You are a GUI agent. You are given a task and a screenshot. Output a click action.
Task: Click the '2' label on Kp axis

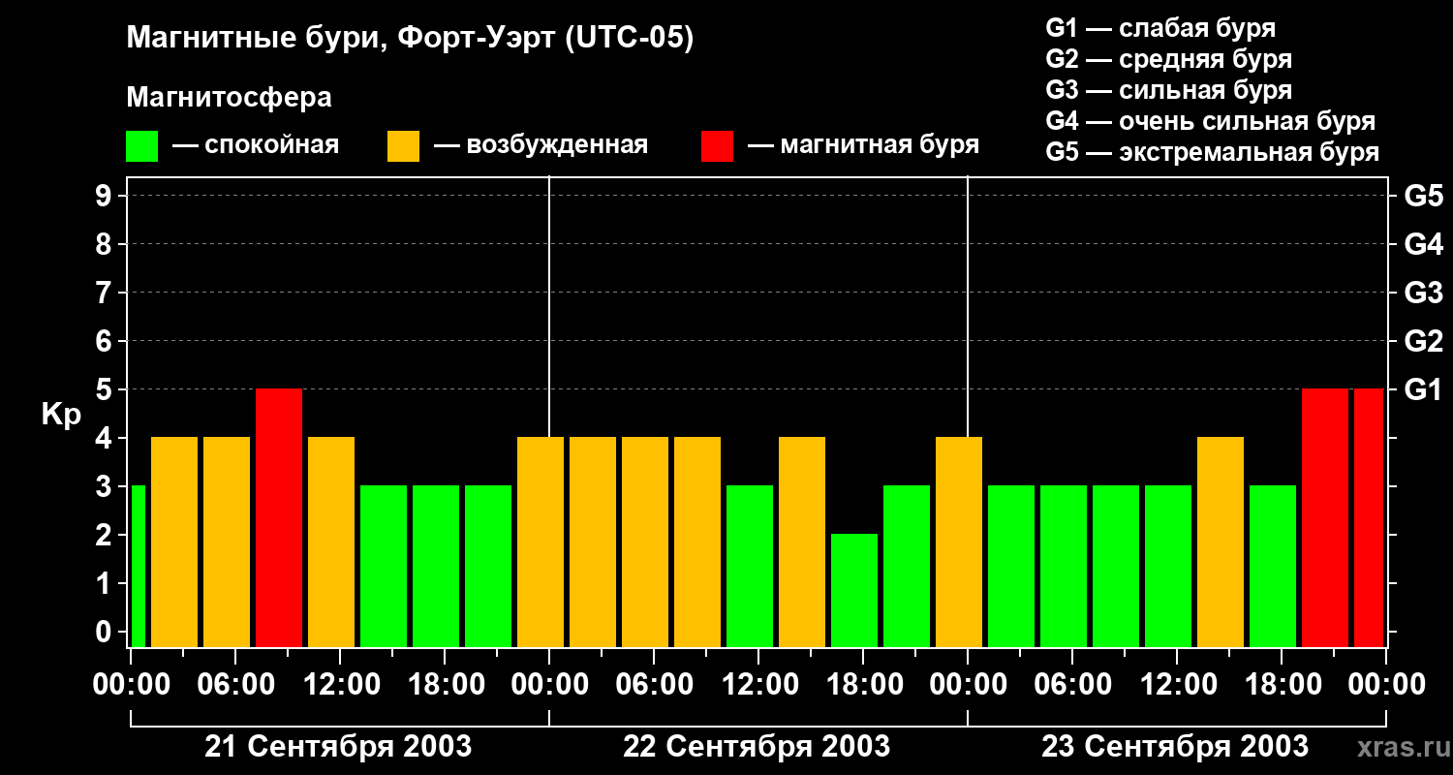pos(106,536)
